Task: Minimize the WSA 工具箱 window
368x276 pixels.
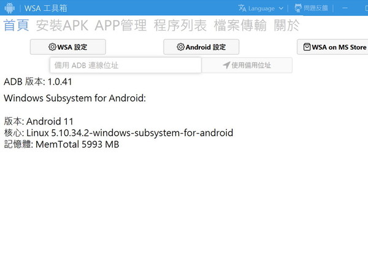Action: click(x=345, y=8)
